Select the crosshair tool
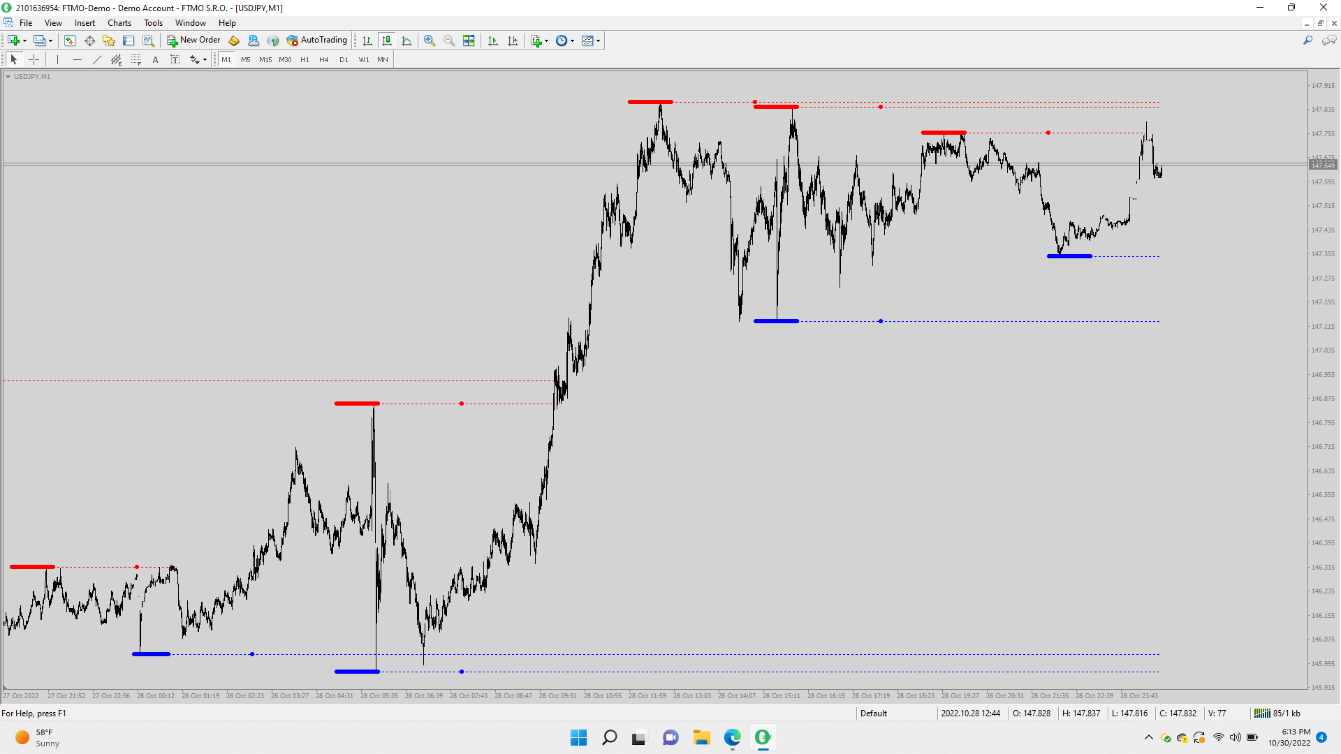Viewport: 1341px width, 754px height. [34, 60]
